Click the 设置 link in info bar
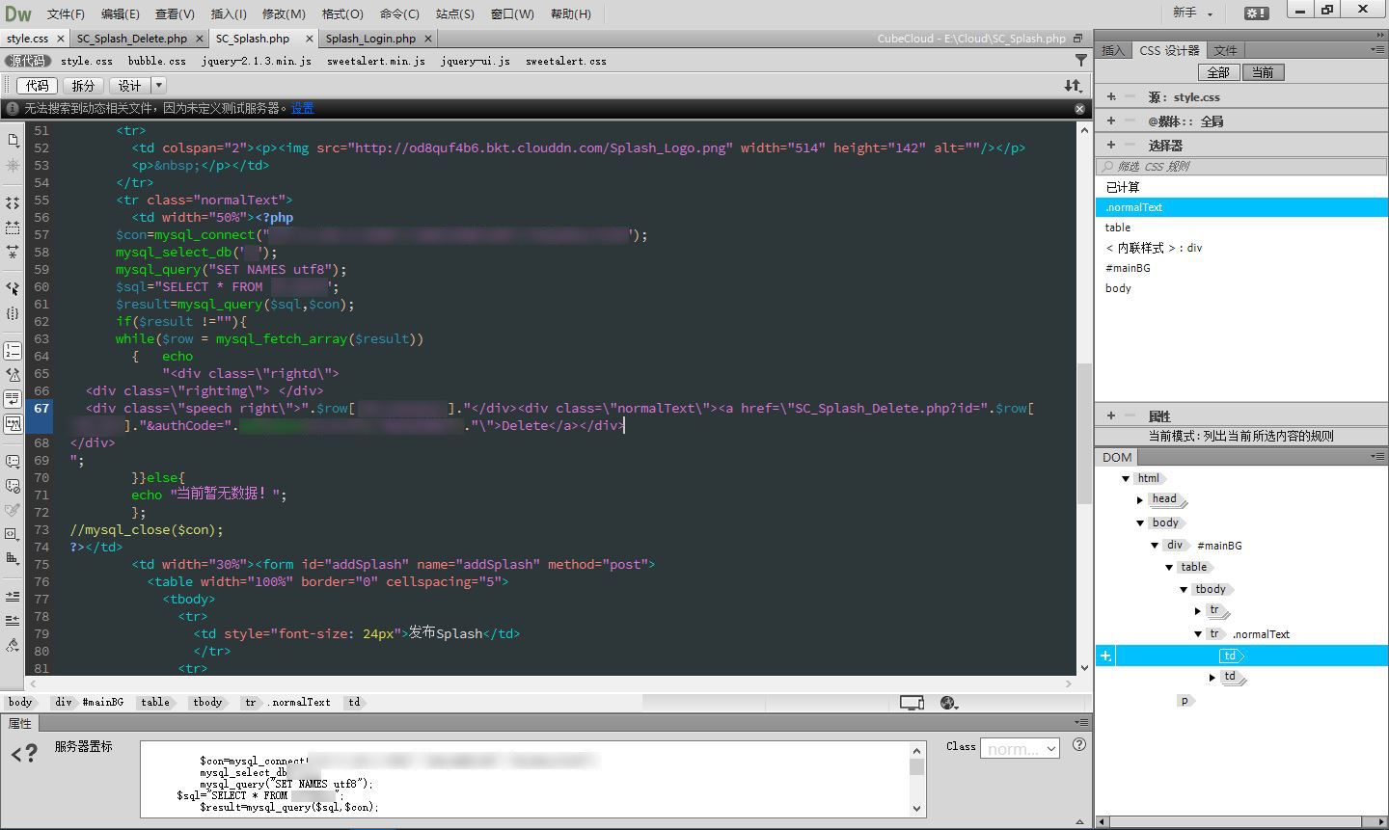This screenshot has height=830, width=1389. tap(303, 108)
